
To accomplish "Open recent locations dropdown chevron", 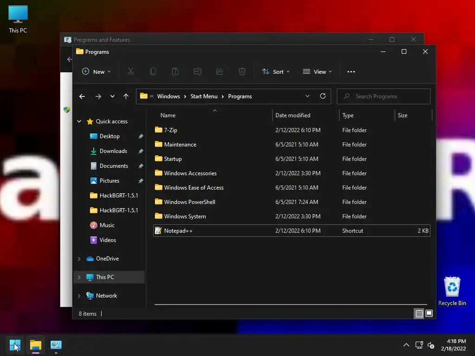I will tap(112, 96).
